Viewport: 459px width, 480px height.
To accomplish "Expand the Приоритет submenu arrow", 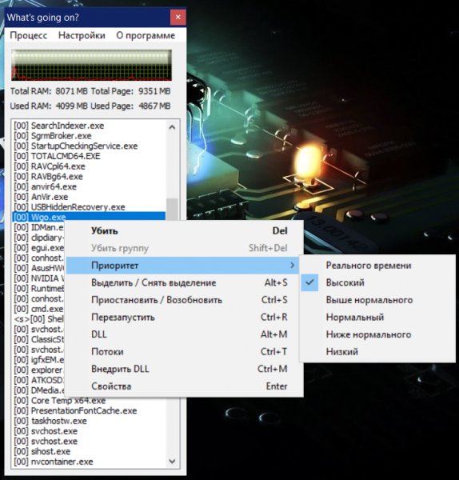I will [x=292, y=265].
